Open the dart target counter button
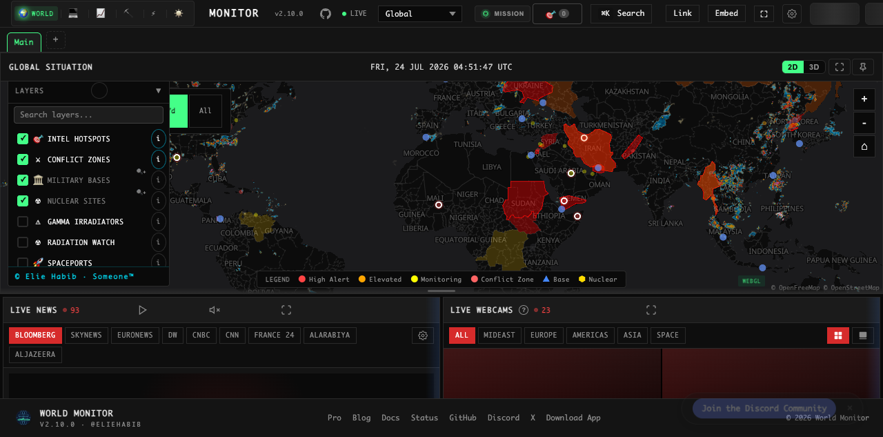The width and height of the screenshot is (883, 437). (x=557, y=13)
